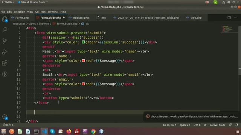Open the Run menu
The width and height of the screenshot is (241, 135).
(43, 12)
